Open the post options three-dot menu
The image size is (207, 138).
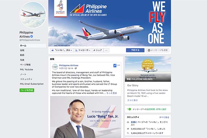pyautogui.click(x=119, y=65)
